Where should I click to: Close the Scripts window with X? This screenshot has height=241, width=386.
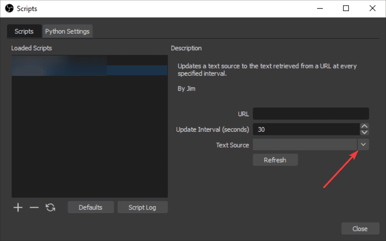pos(373,8)
